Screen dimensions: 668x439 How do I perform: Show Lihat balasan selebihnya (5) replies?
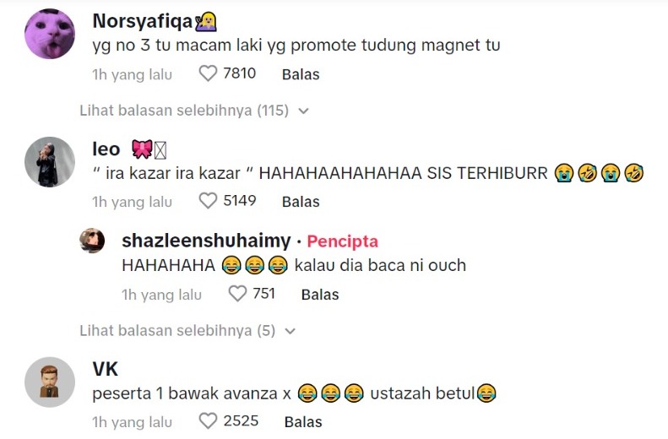(x=177, y=330)
